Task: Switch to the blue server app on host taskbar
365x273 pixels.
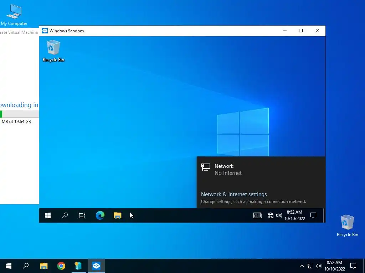Action: coord(78,266)
